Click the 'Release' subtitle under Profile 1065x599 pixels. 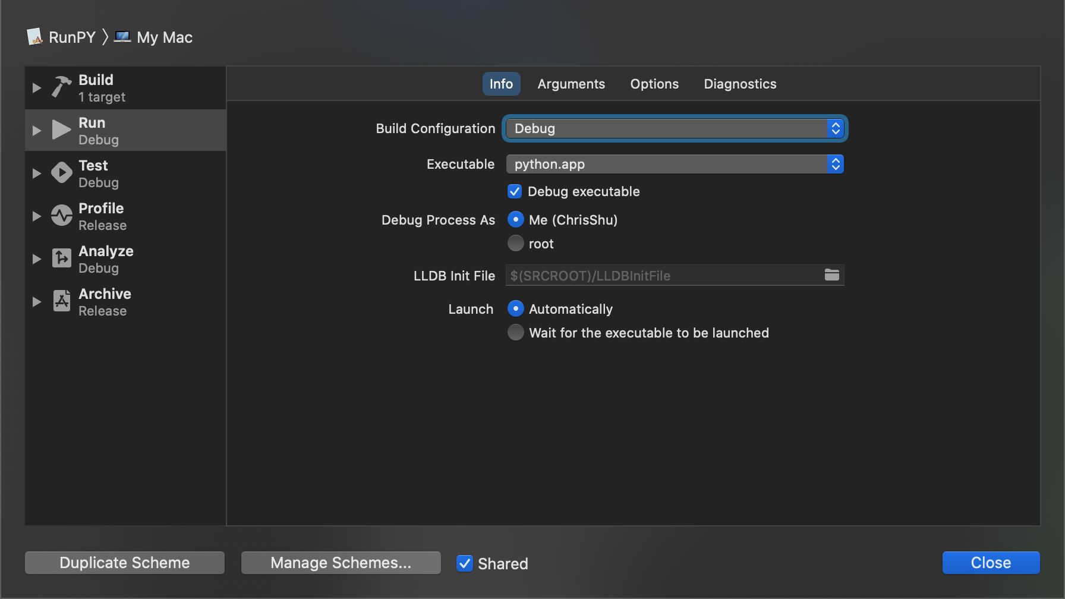pos(102,225)
